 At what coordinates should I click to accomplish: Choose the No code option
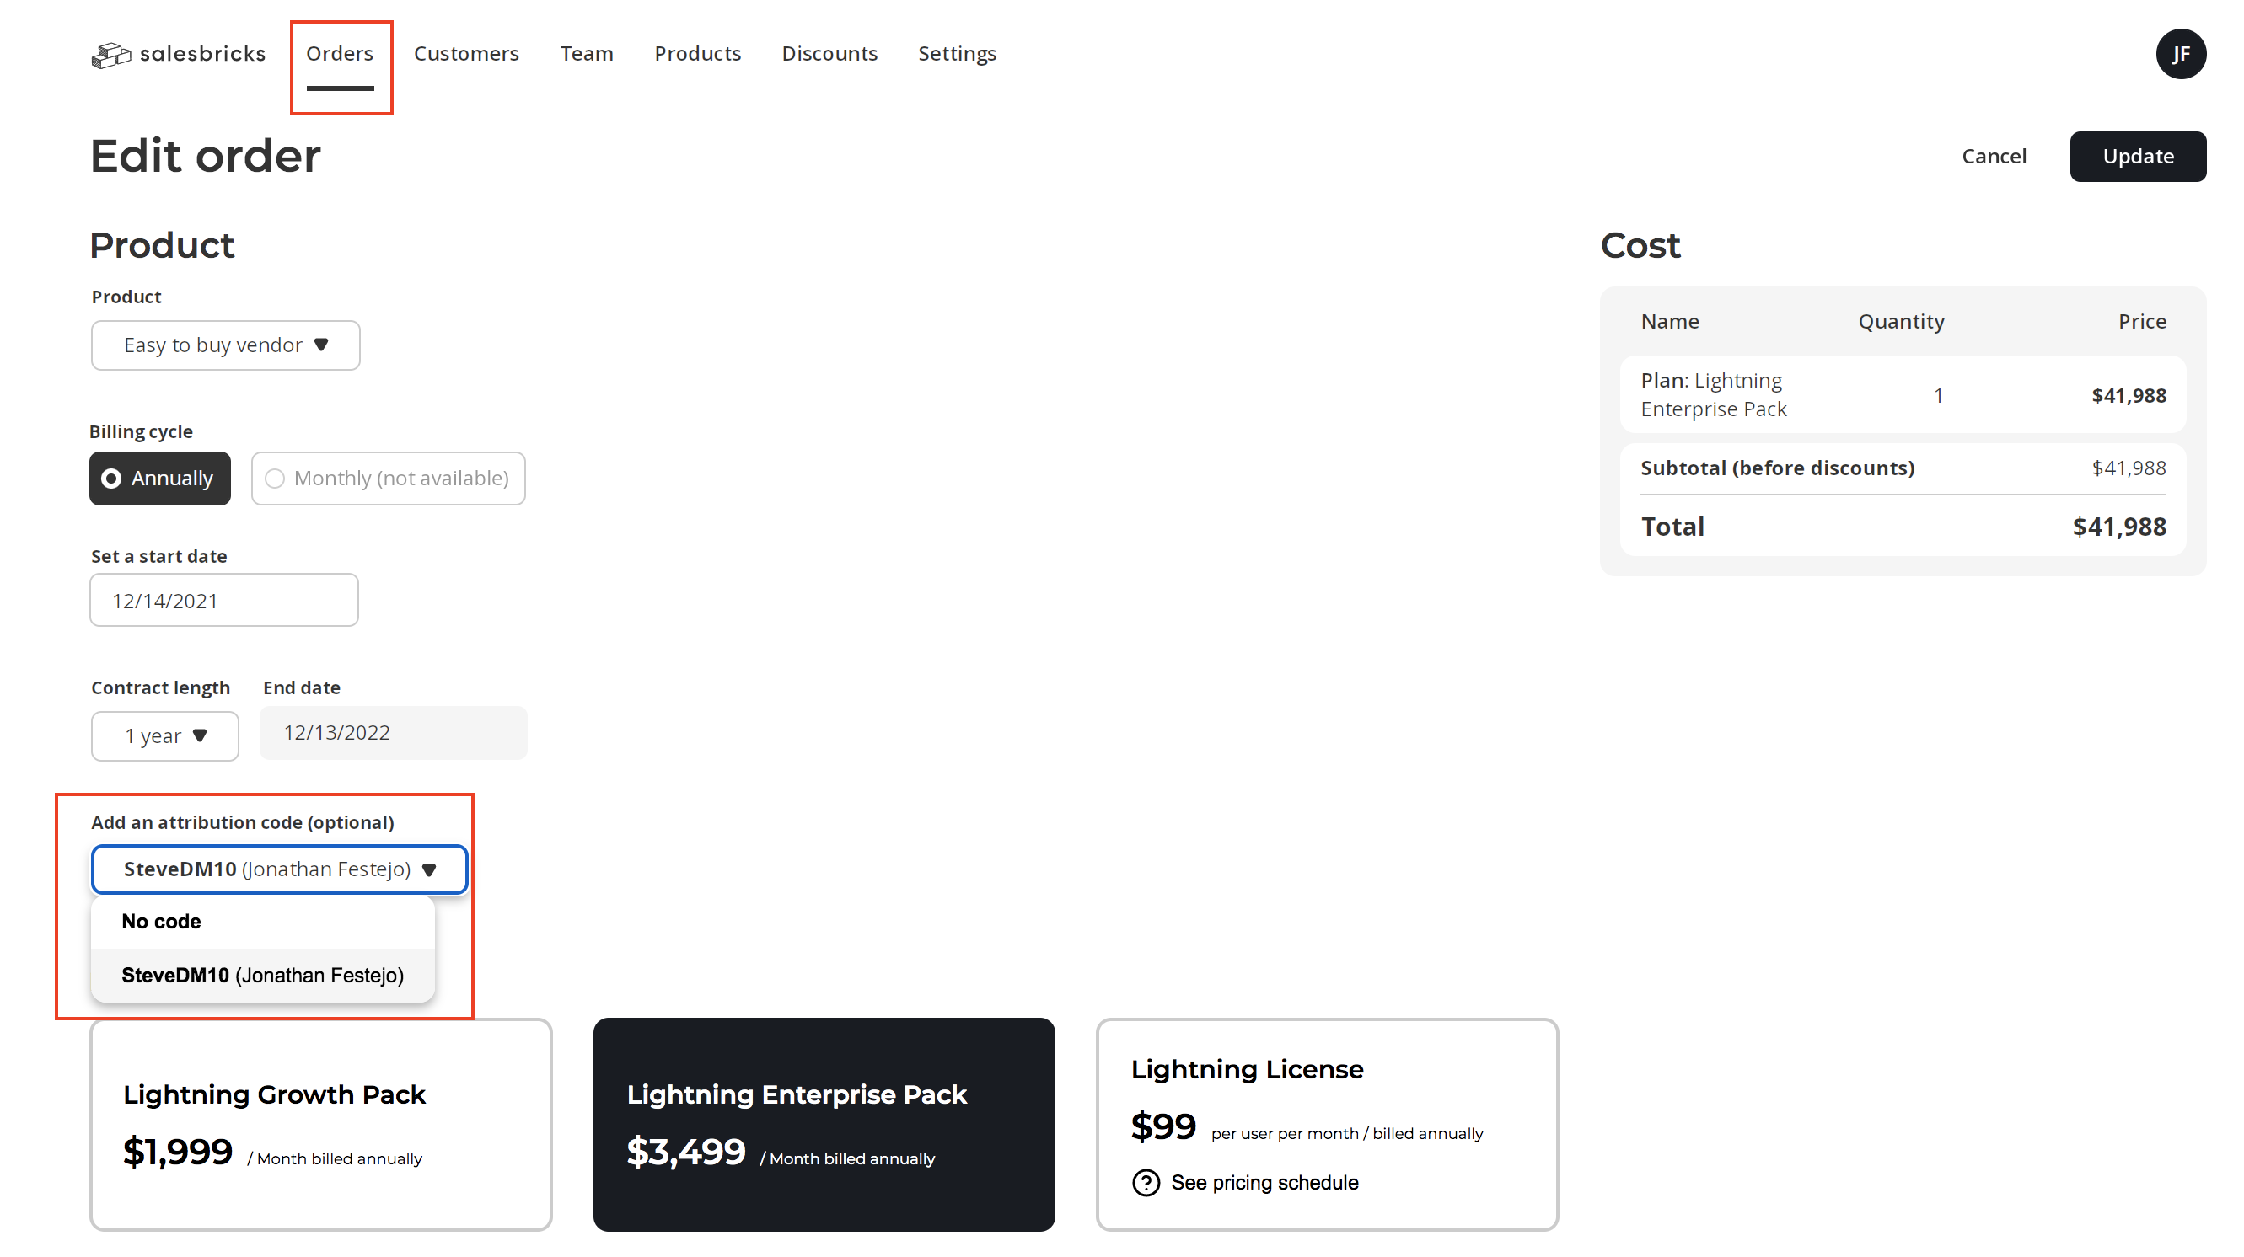tap(162, 921)
